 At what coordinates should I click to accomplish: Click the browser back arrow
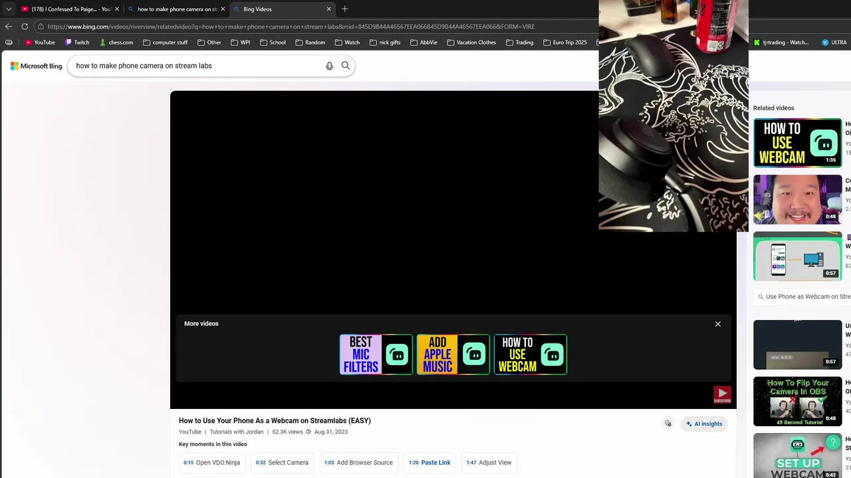(x=8, y=27)
